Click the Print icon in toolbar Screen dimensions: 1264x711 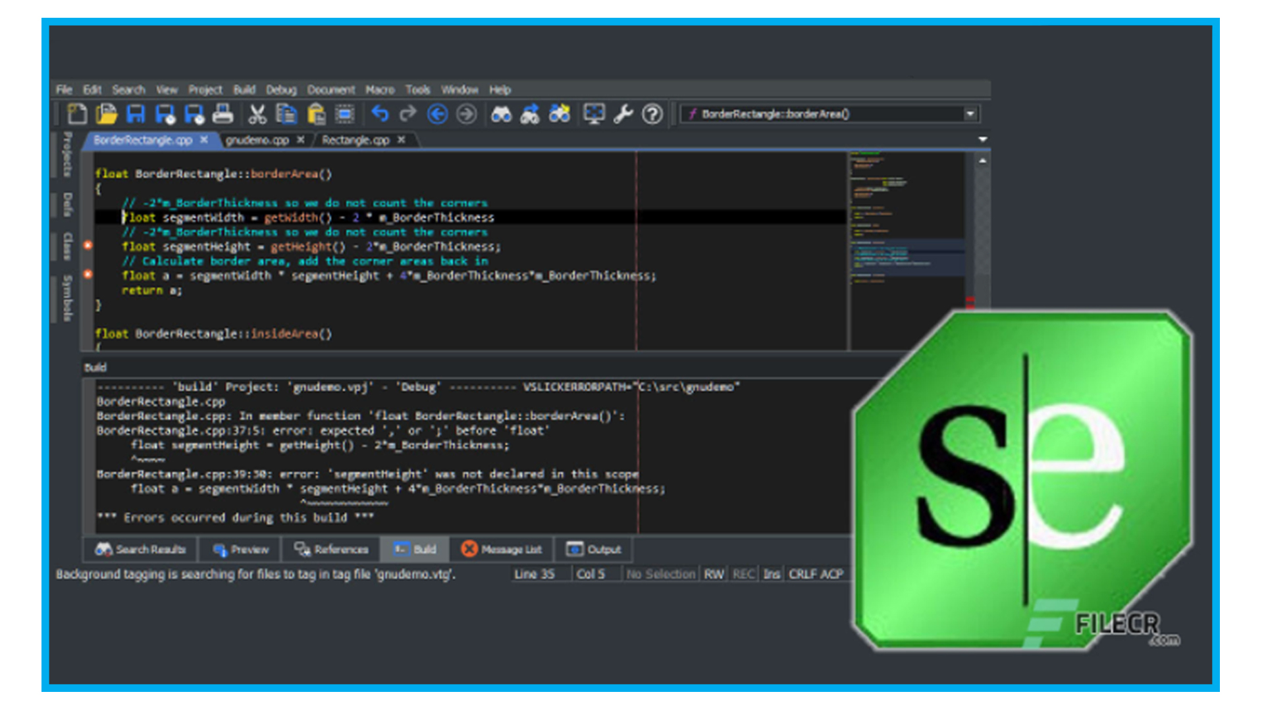[x=223, y=115]
